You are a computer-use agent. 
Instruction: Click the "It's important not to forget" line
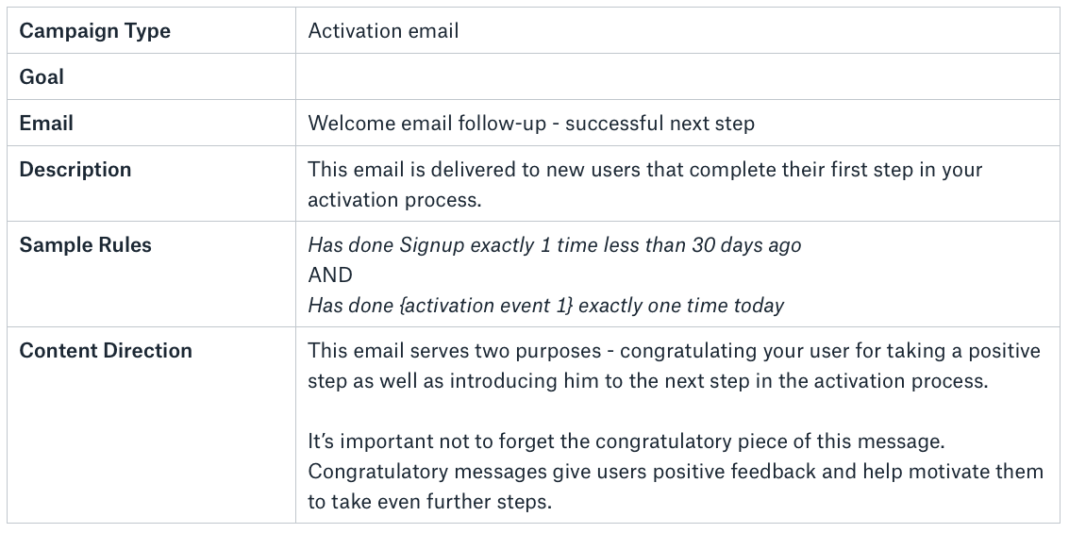626,441
